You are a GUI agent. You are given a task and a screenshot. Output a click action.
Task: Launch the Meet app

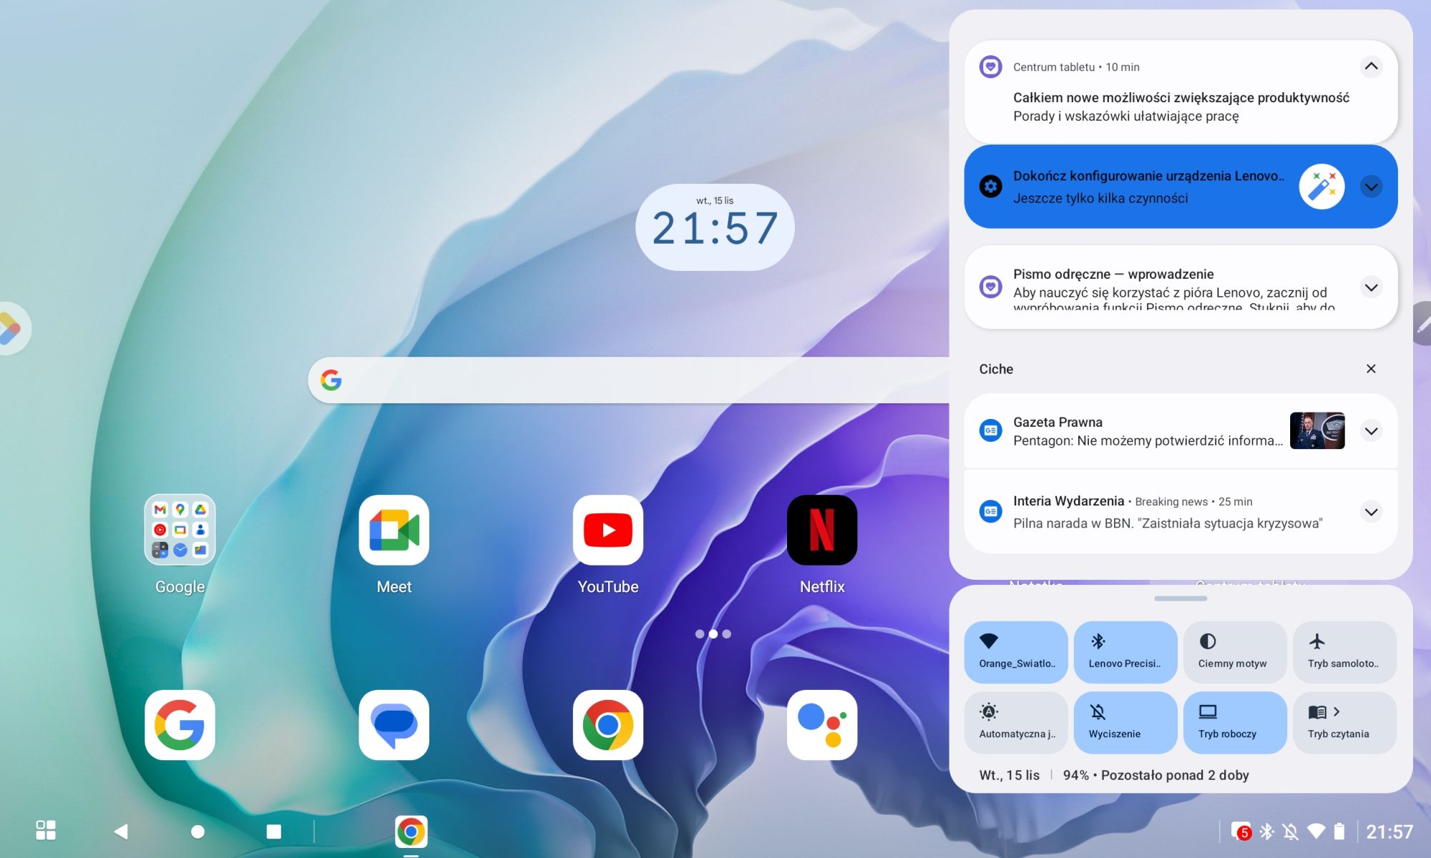tap(394, 530)
